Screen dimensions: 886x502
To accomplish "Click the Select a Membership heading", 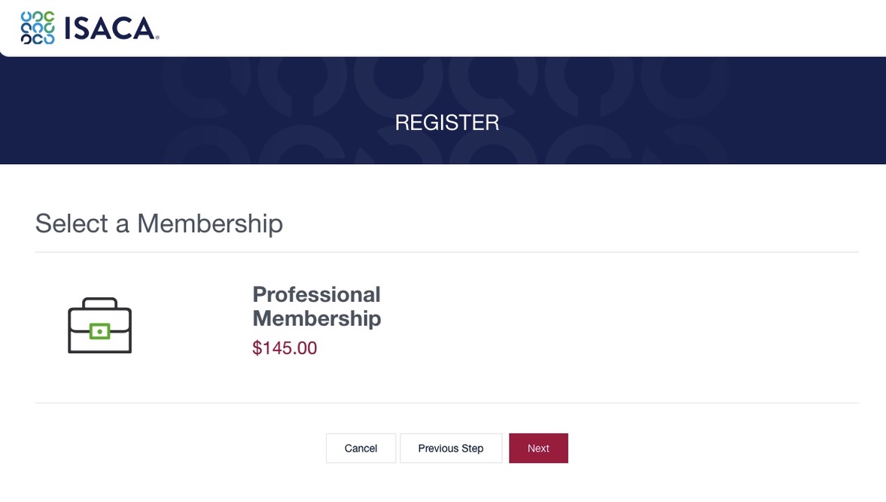I will pyautogui.click(x=159, y=224).
